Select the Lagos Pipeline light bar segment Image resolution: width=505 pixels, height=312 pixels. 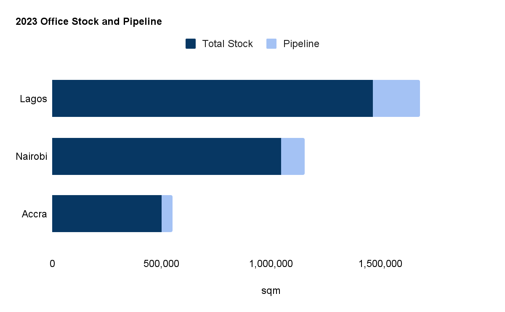coord(396,98)
